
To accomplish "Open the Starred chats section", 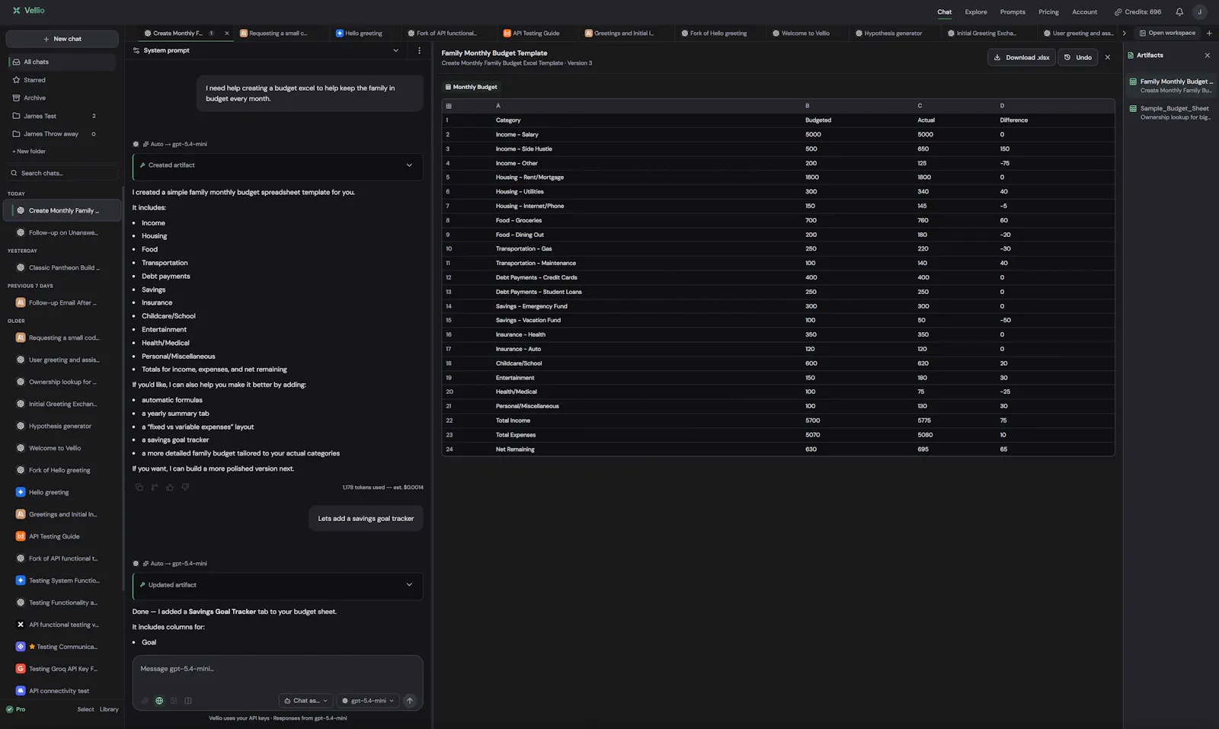I will tap(61, 80).
